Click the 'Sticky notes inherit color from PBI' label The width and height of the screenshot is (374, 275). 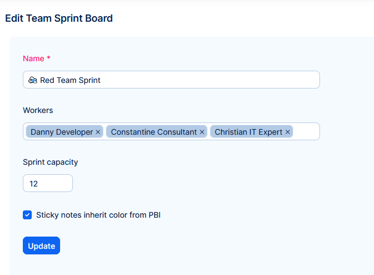coord(98,215)
